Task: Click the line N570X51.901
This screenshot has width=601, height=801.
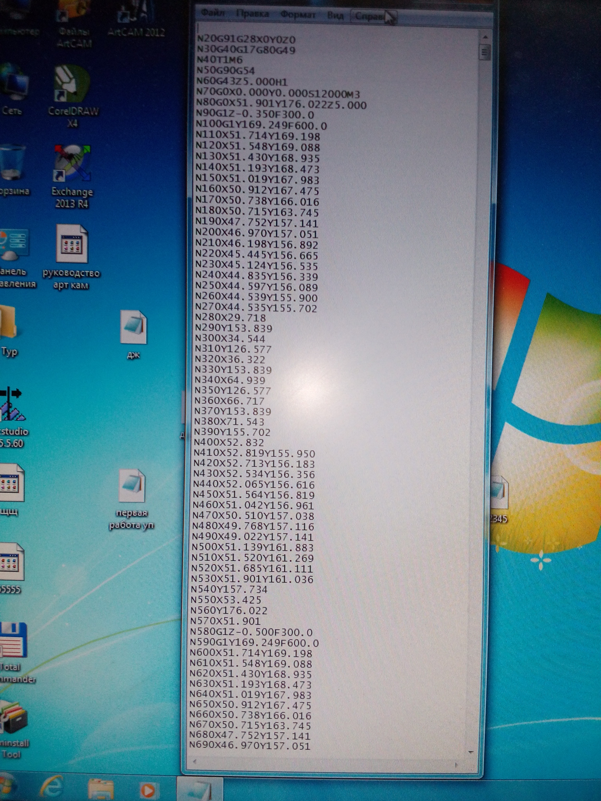Action: [x=225, y=621]
